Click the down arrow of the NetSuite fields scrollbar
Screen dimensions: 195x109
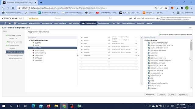tap(191, 88)
